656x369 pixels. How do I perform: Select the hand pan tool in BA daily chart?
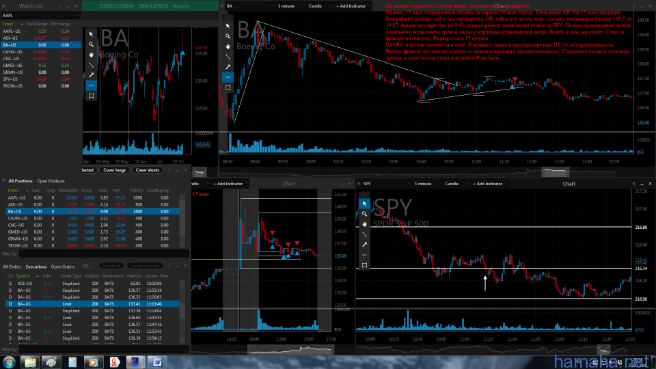point(91,55)
